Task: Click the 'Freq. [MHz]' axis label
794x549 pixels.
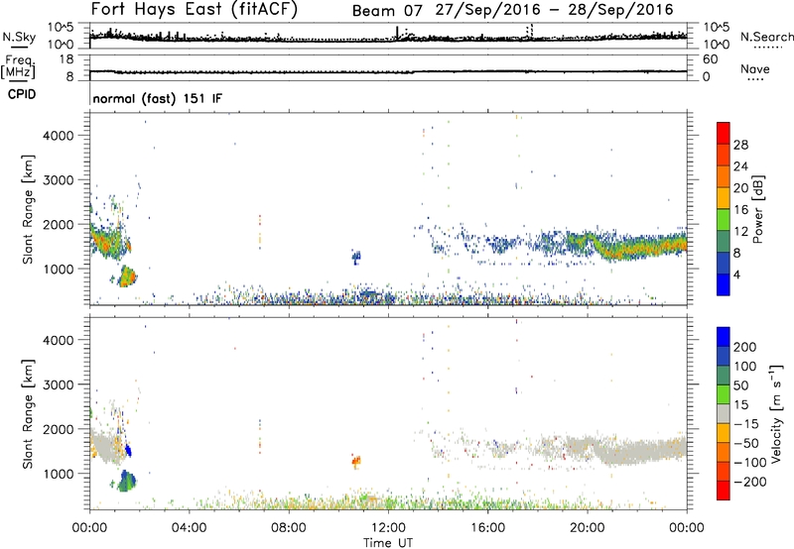Action: 18,66
